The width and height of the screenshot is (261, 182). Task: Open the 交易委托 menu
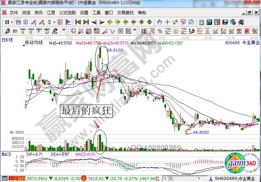click(126, 13)
